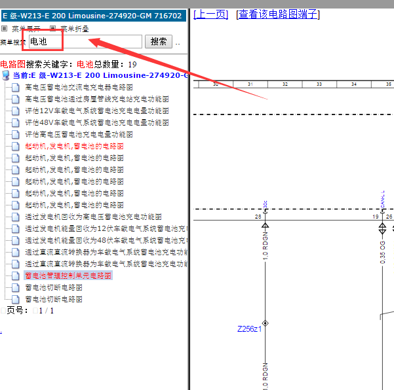Click column marker 32 on diagram ruler
This screenshot has height=390, width=394.
tap(285, 84)
